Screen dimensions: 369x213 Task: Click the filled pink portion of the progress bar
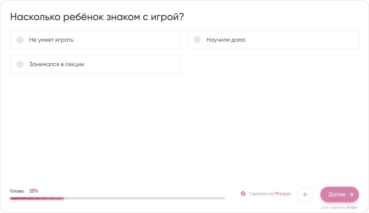[36, 199]
